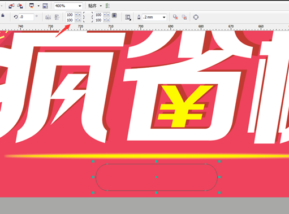
Task: Click the lower-left corner node of rounded rectangle
Action: 107,190
